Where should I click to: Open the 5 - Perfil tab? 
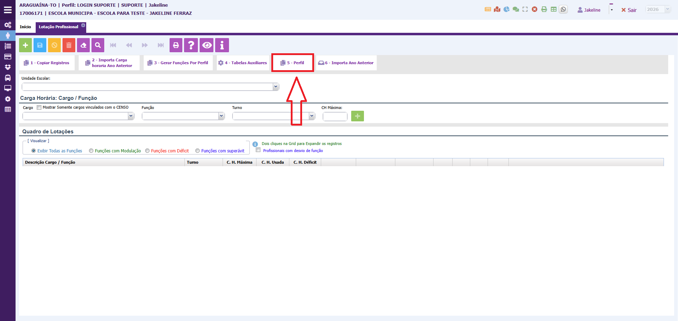[x=293, y=63]
